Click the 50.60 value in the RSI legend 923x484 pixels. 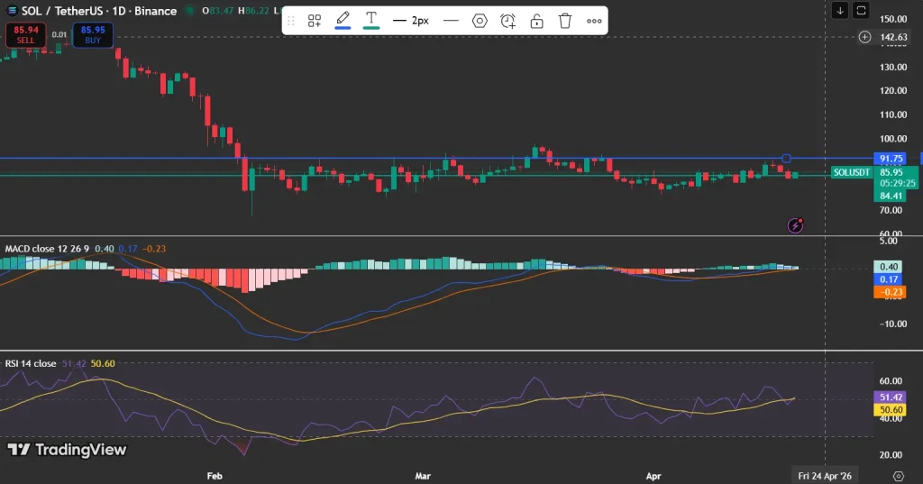[103, 364]
